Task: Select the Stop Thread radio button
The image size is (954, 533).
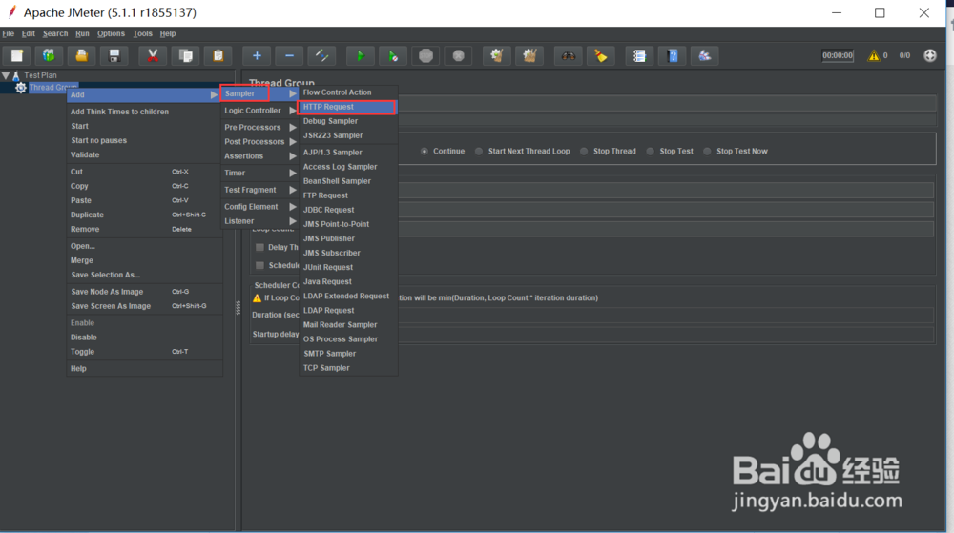Action: click(x=584, y=151)
